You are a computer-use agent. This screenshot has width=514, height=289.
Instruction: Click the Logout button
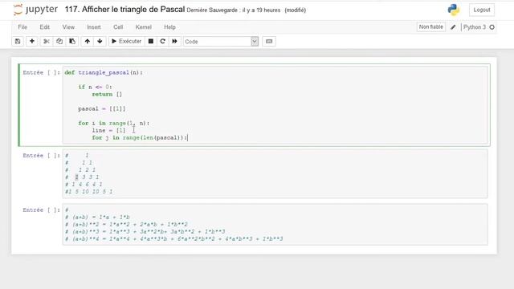(482, 10)
